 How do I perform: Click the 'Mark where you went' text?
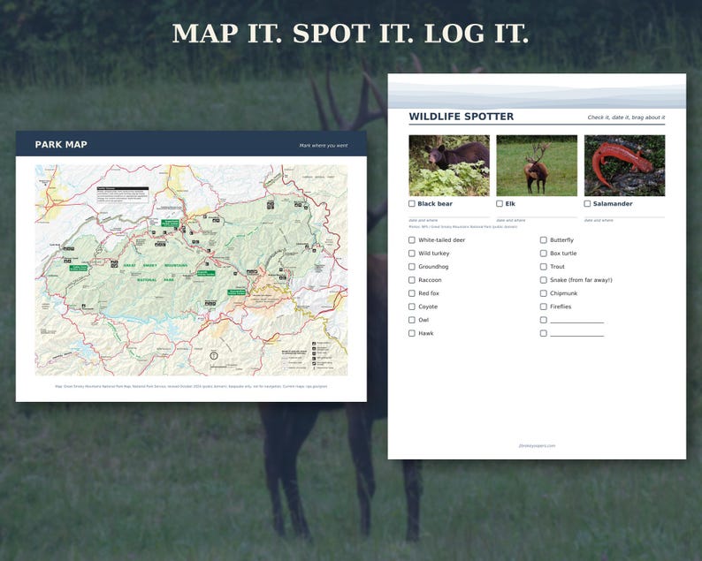pos(324,146)
